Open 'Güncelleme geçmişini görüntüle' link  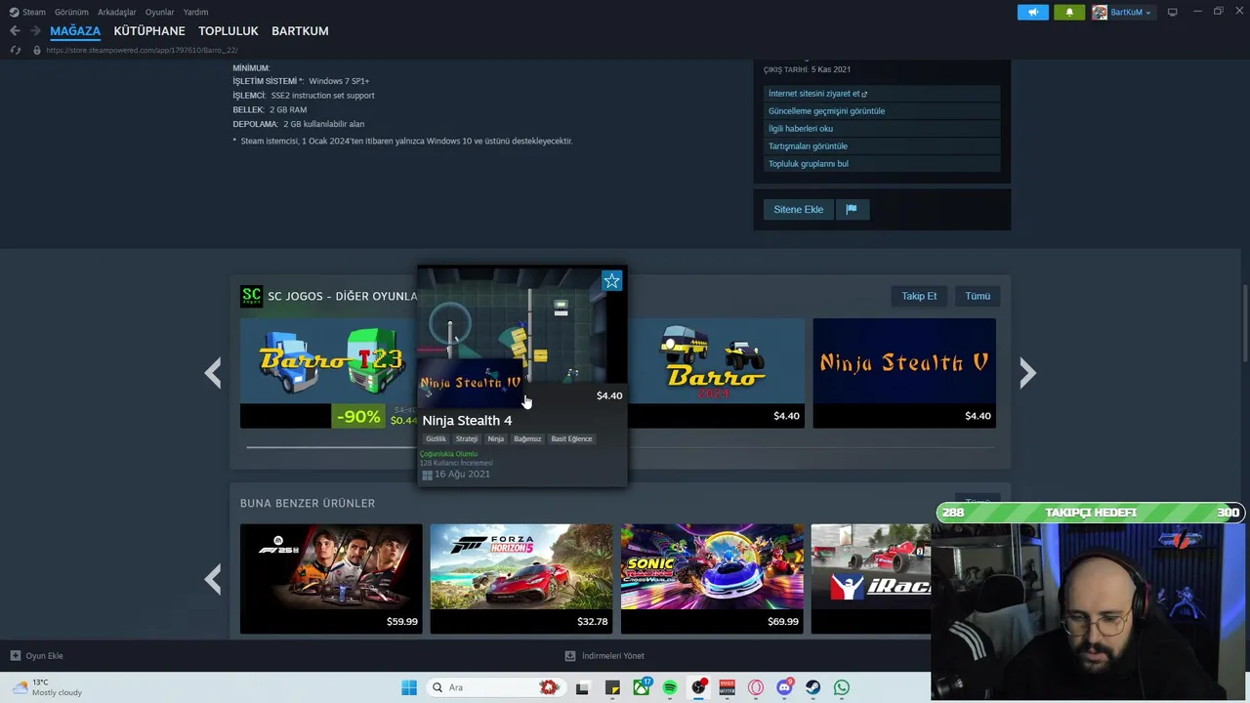click(x=882, y=111)
